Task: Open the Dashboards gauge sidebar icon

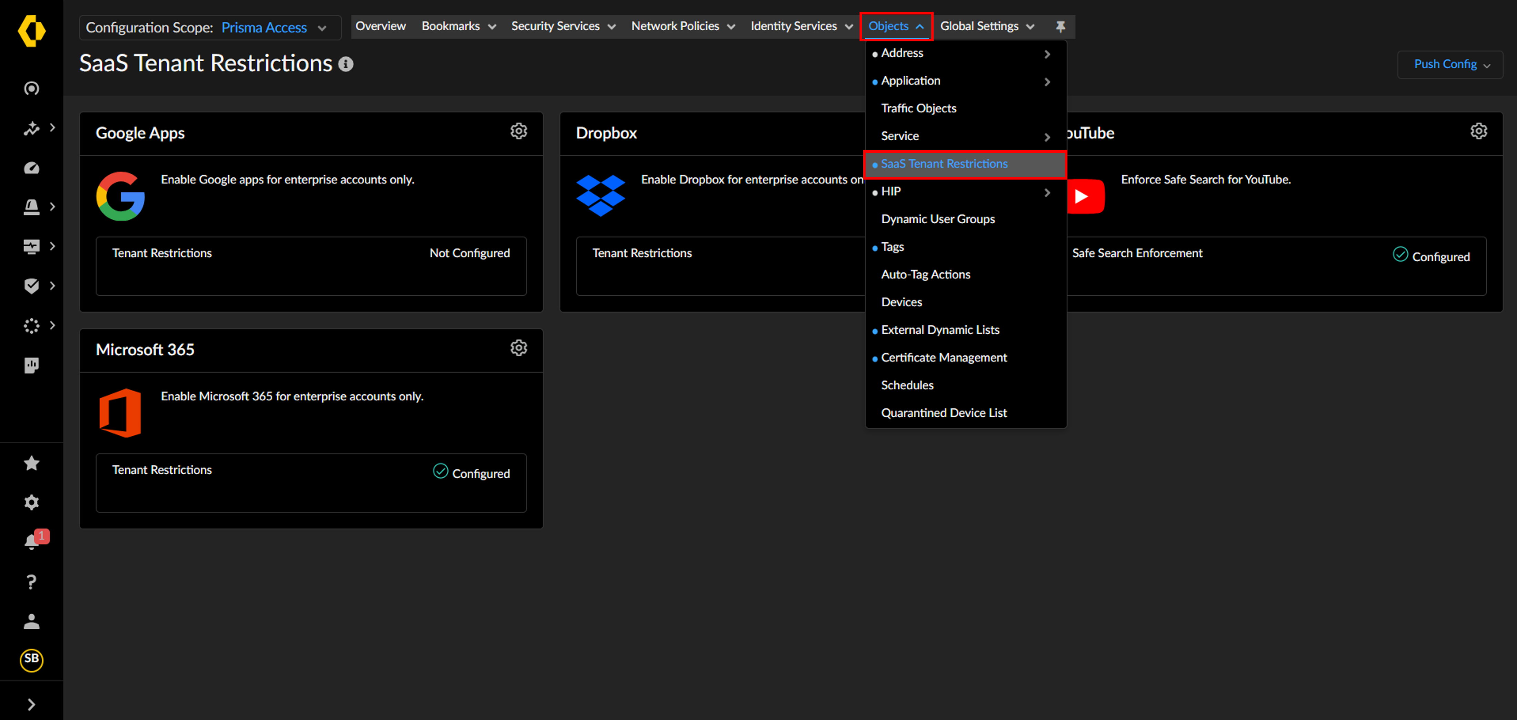Action: tap(32, 168)
